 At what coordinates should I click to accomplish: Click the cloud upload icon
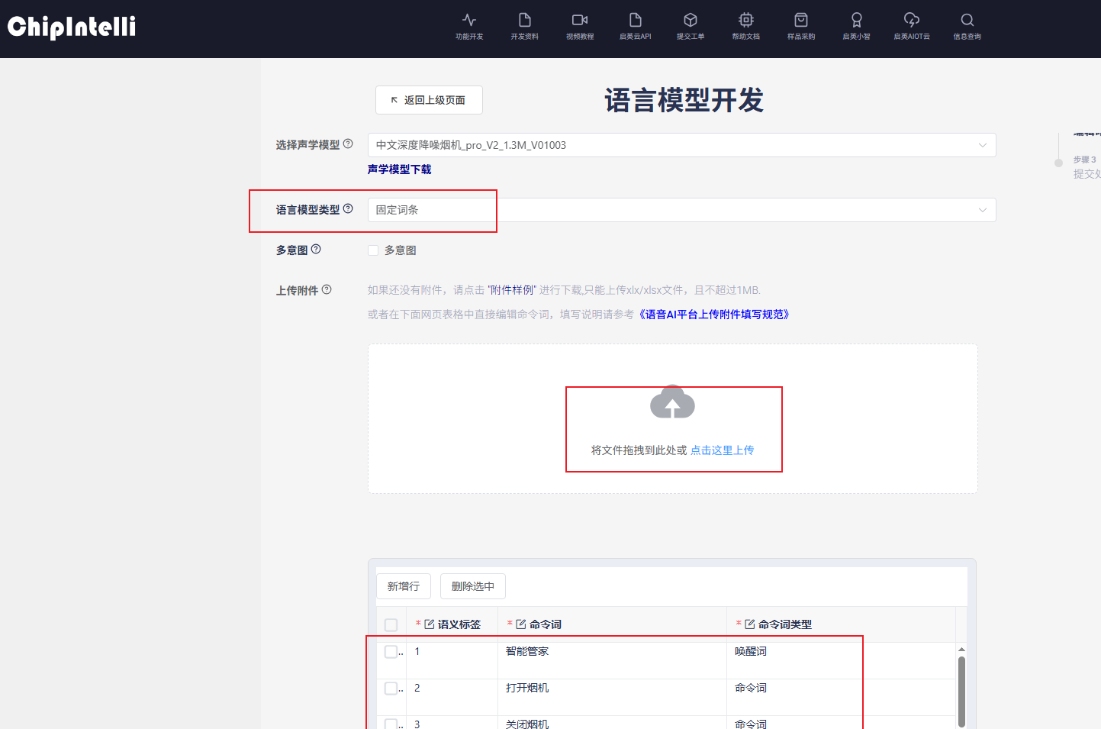coord(672,402)
